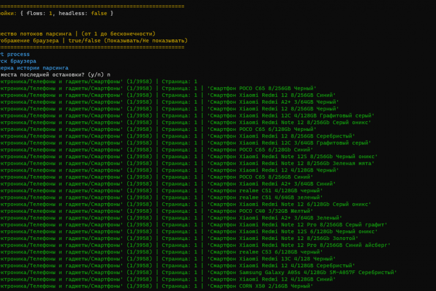Viewport: 436px width, 291px height.
Task: Click 'Смартфон realme C53 6/128GB черный'
Action: click(x=265, y=252)
